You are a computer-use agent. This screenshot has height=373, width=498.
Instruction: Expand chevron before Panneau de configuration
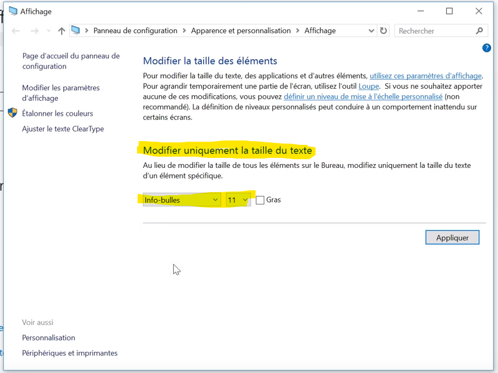87,30
